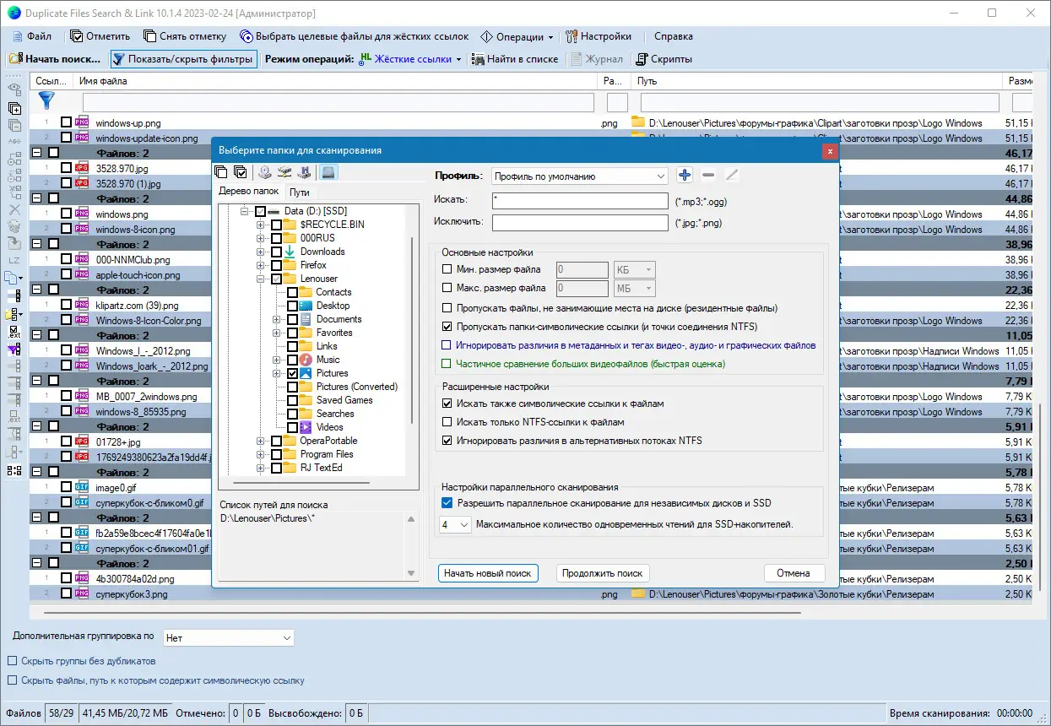This screenshot has width=1051, height=726.
Task: Remove profile with the minus icon
Action: pos(708,175)
